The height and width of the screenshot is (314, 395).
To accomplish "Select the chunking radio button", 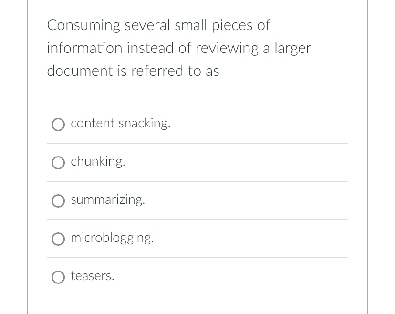I will 58,163.
